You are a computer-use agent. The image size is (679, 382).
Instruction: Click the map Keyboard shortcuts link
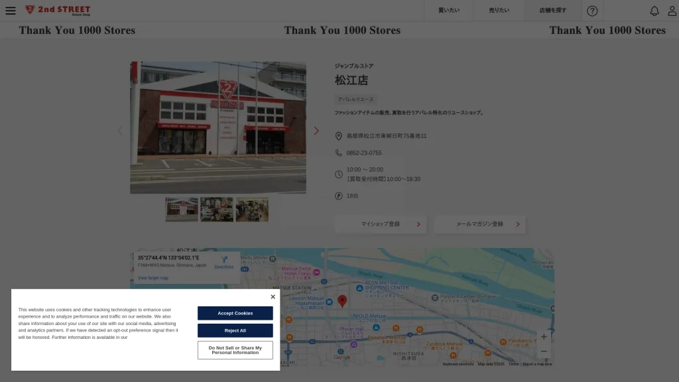point(458,364)
